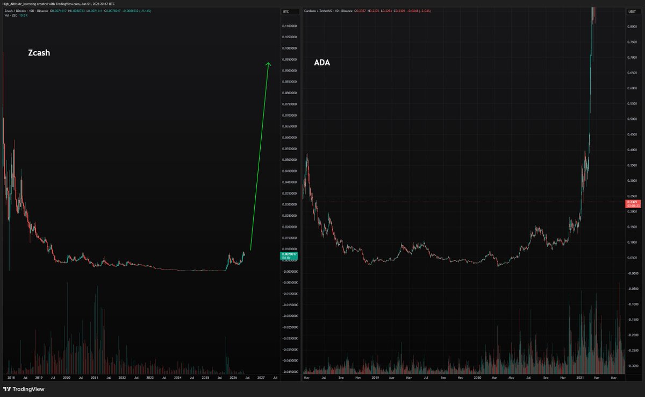The width and height of the screenshot is (645, 397).
Task: Open the BTC currency selector on Zcash chart
Action: (290, 12)
